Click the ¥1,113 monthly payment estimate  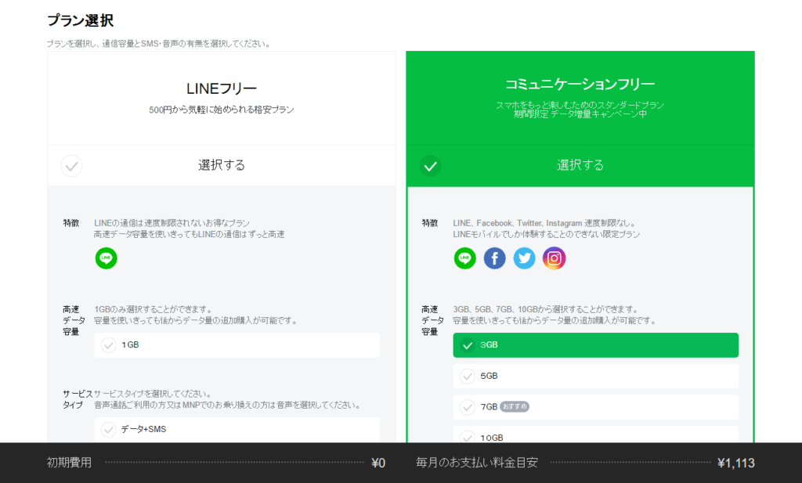(736, 463)
